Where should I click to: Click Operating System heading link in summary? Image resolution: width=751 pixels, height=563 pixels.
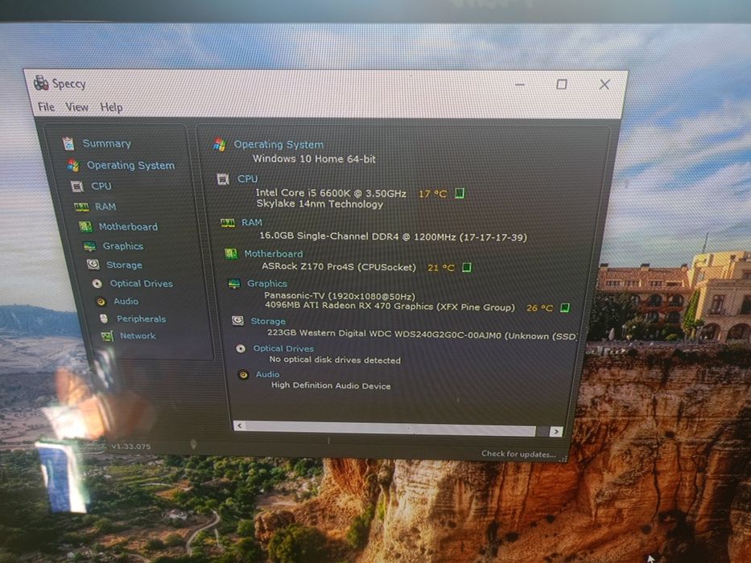pos(279,145)
